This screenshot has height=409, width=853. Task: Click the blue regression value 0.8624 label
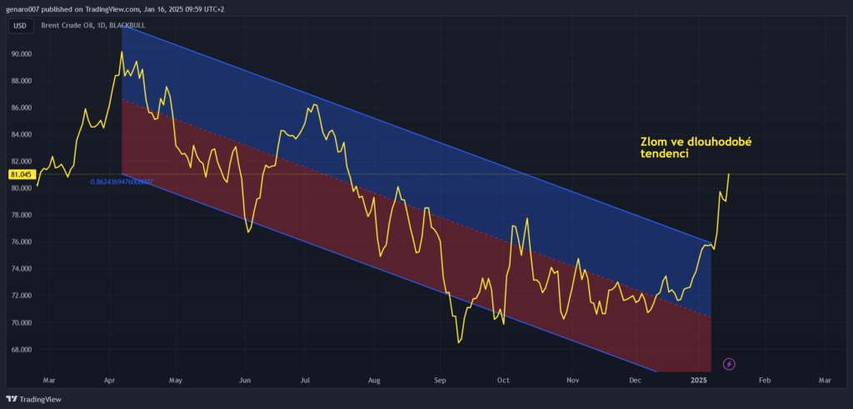(122, 181)
